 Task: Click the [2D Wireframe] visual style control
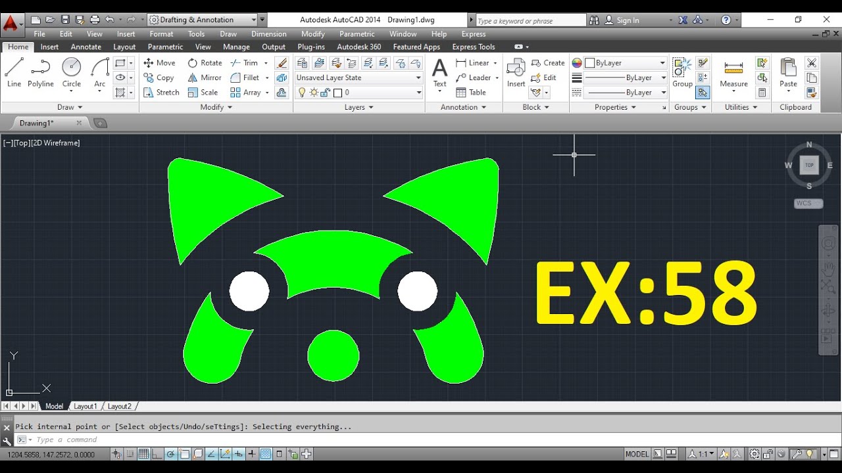coord(56,143)
